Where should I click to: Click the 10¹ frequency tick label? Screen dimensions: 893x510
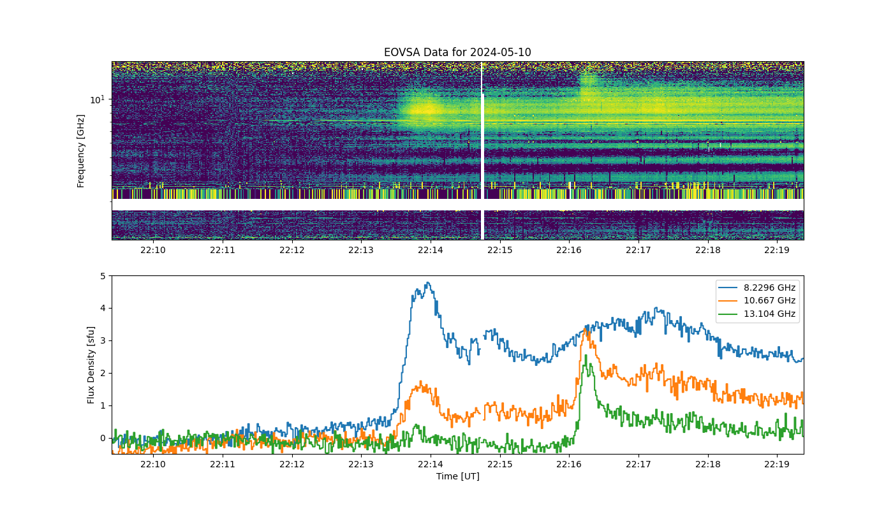tap(97, 99)
